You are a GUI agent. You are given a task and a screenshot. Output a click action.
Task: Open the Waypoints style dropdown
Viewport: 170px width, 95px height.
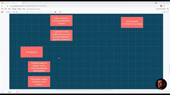pyautogui.click(x=51, y=12)
